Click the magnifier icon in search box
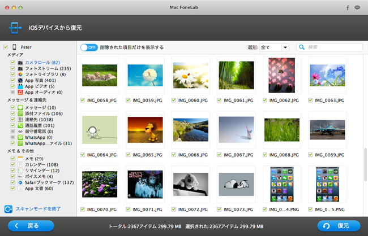Image resolution: width=368 pixels, height=236 pixels. coord(303,47)
